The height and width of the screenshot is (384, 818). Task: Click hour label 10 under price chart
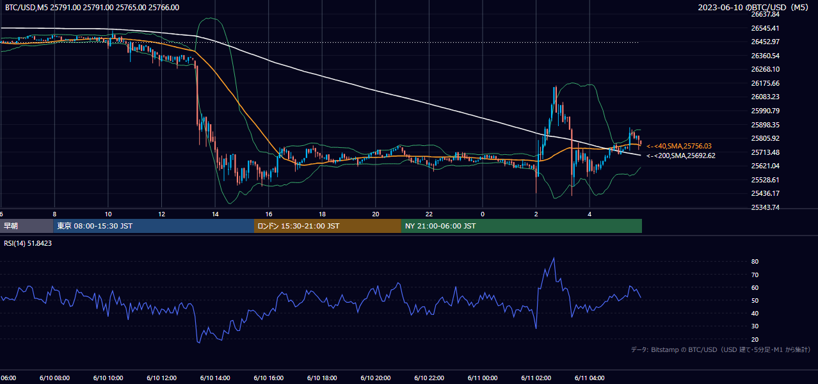pyautogui.click(x=108, y=214)
